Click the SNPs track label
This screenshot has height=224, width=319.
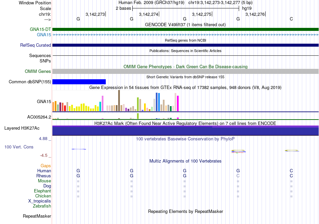click(45, 61)
